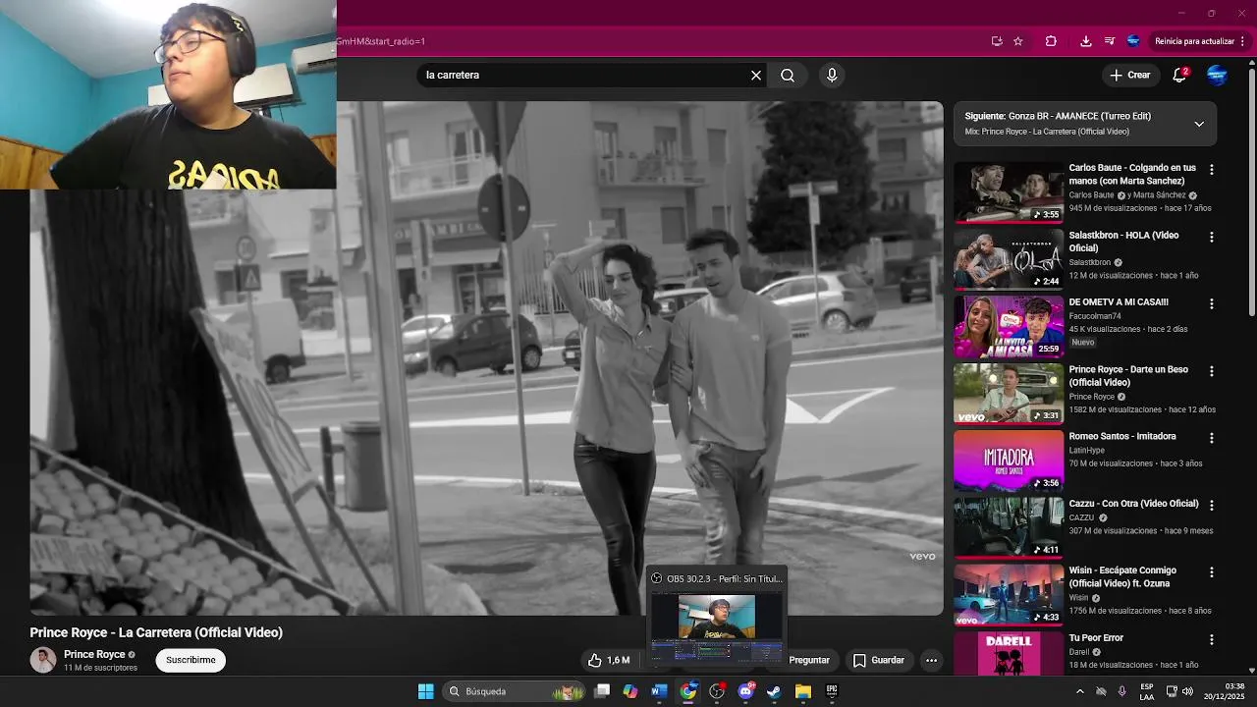Click the Facucolman74 channel name
Image resolution: width=1257 pixels, height=707 pixels.
(x=1095, y=316)
